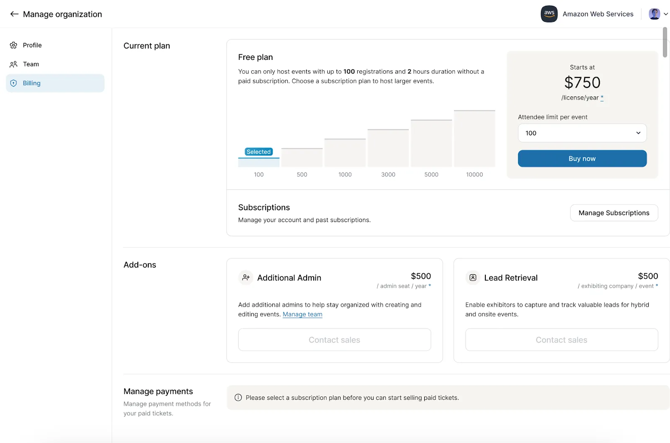Follow the Manage team link
Image resolution: width=670 pixels, height=443 pixels.
click(x=302, y=314)
